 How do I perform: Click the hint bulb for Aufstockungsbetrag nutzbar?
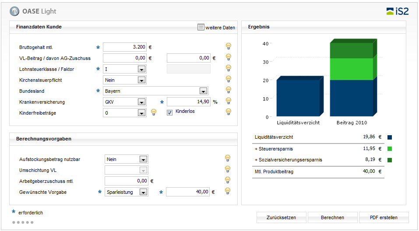pyautogui.click(x=228, y=158)
